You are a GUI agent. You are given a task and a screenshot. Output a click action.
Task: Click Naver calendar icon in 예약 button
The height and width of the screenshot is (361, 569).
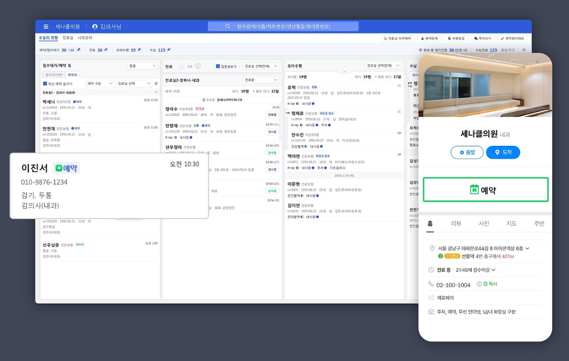[x=474, y=190]
